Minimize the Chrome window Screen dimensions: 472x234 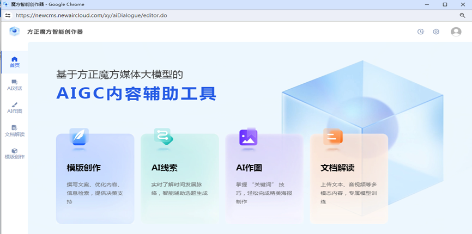[x=427, y=4]
